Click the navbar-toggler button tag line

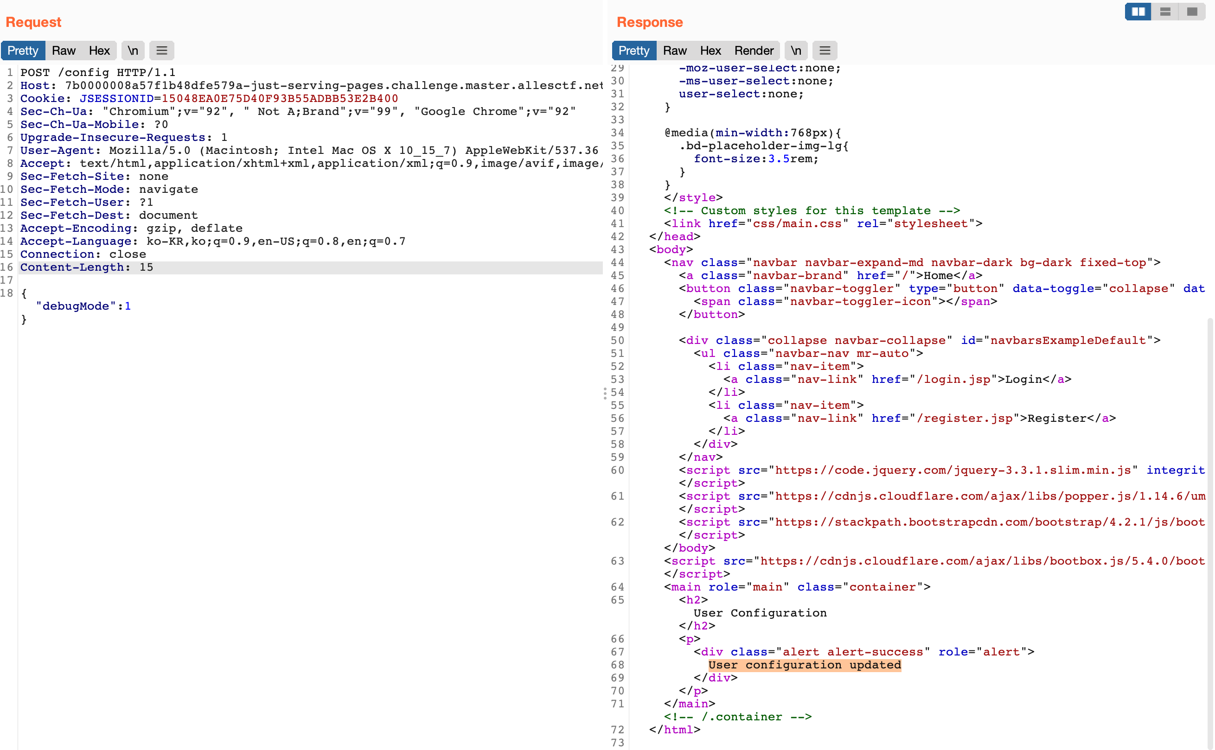pyautogui.click(x=942, y=288)
